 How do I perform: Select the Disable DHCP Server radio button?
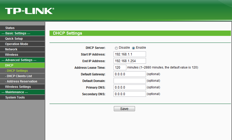pyautogui.click(x=116, y=48)
